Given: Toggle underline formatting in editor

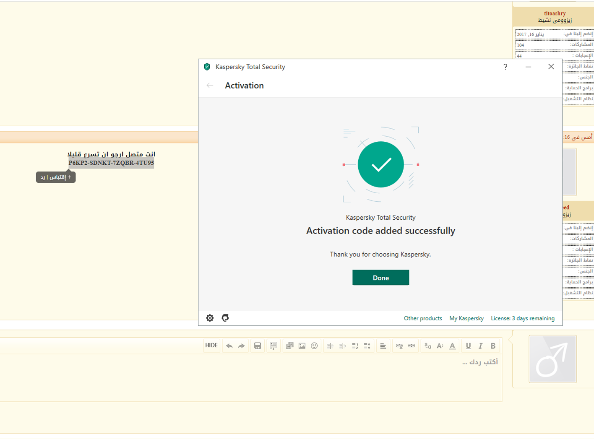Looking at the screenshot, I should pos(468,346).
